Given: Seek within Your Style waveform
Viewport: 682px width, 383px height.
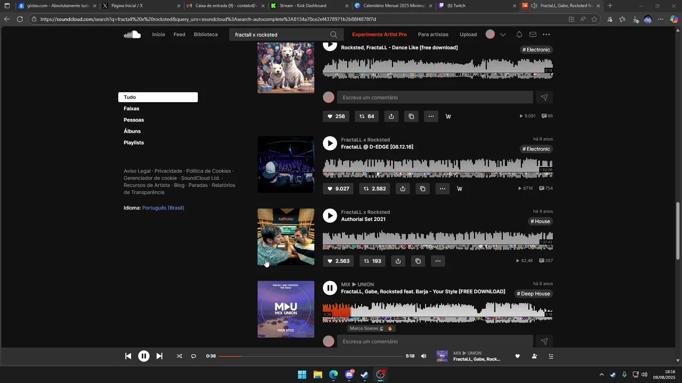Looking at the screenshot, I should pyautogui.click(x=437, y=312).
